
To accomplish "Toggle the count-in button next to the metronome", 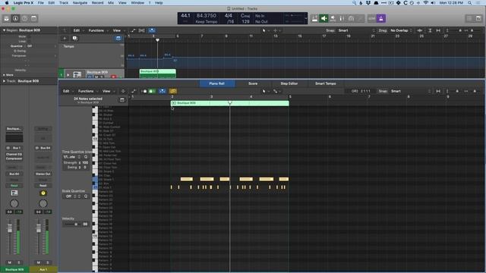I will (x=372, y=18).
